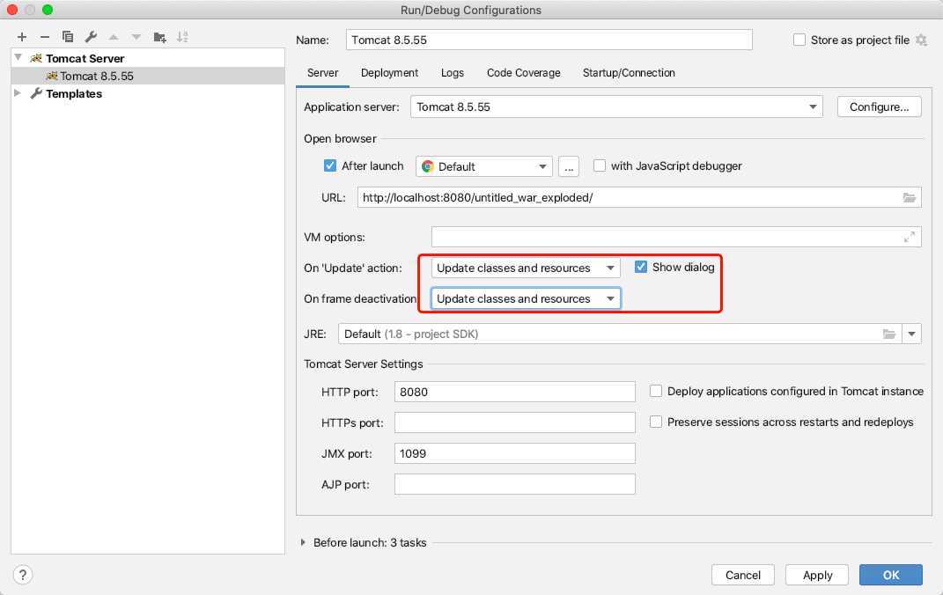Viewport: 943px width, 595px height.
Task: Click the JMX port field
Action: (x=515, y=454)
